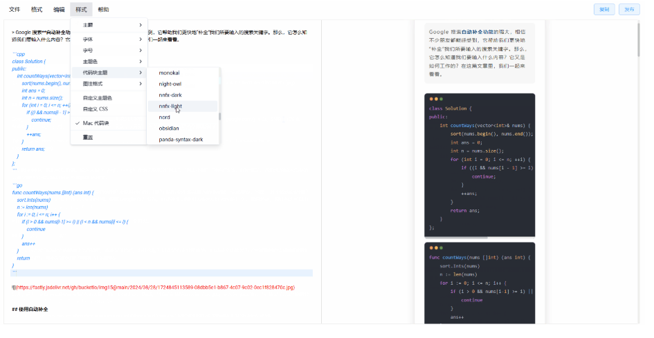
Task: Click 'sort.Ints(nums)' in the editor pane
Action: pos(34,200)
